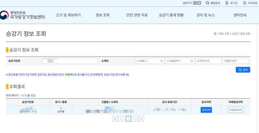The height and width of the screenshot is (133, 259).
Task: Click the 로그인 login link
Action: click(231, 3)
